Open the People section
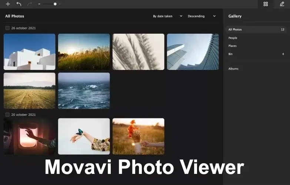This screenshot has height=185, width=290. click(233, 38)
